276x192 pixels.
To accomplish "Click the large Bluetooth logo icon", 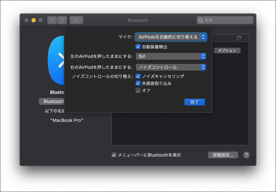I will tap(56, 60).
